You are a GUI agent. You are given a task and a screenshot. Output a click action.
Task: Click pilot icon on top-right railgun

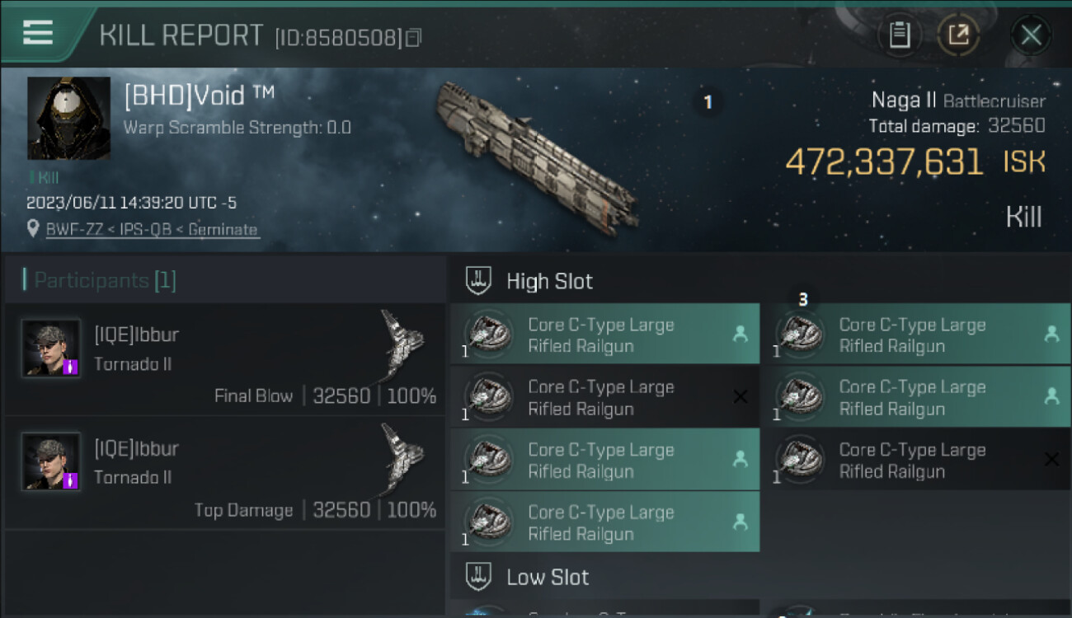pyautogui.click(x=1051, y=334)
